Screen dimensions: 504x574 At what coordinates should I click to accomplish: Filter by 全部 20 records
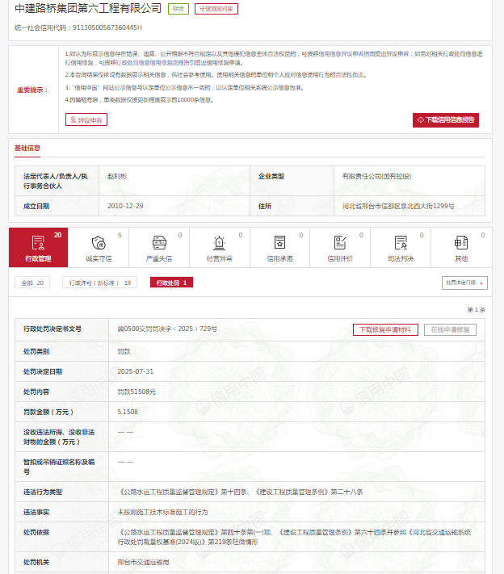[32, 283]
